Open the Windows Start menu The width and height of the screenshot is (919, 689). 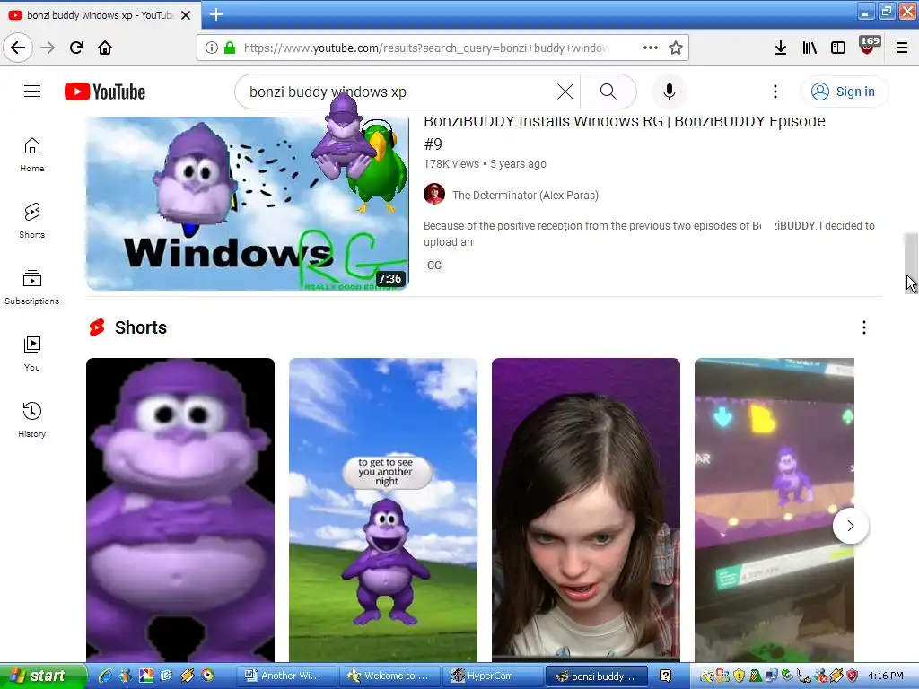click(42, 676)
